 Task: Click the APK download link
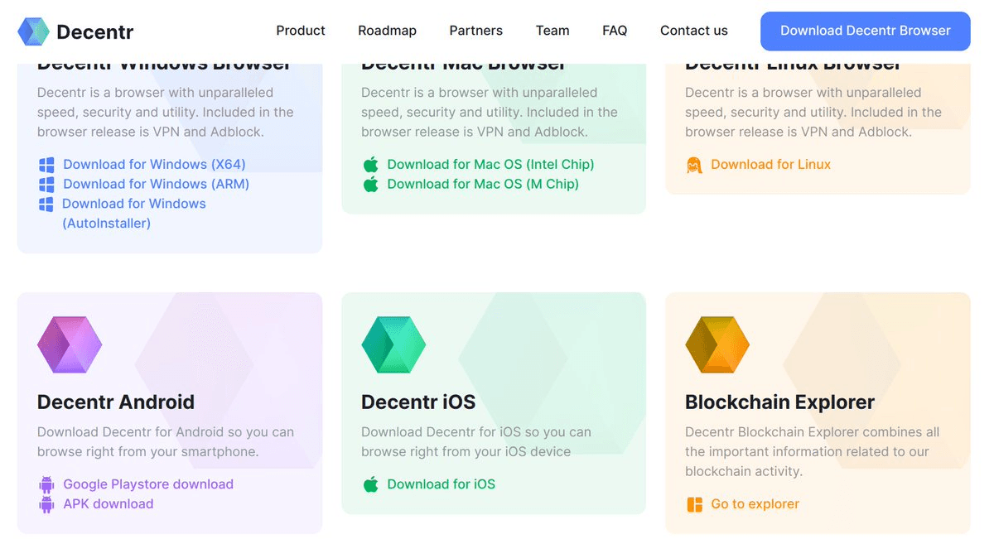(x=108, y=504)
